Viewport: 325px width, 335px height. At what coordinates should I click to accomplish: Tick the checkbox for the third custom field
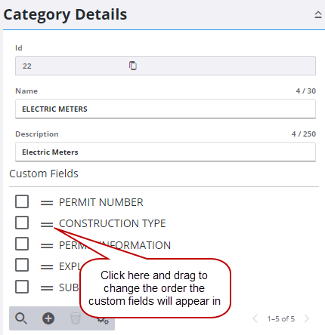[x=22, y=244]
